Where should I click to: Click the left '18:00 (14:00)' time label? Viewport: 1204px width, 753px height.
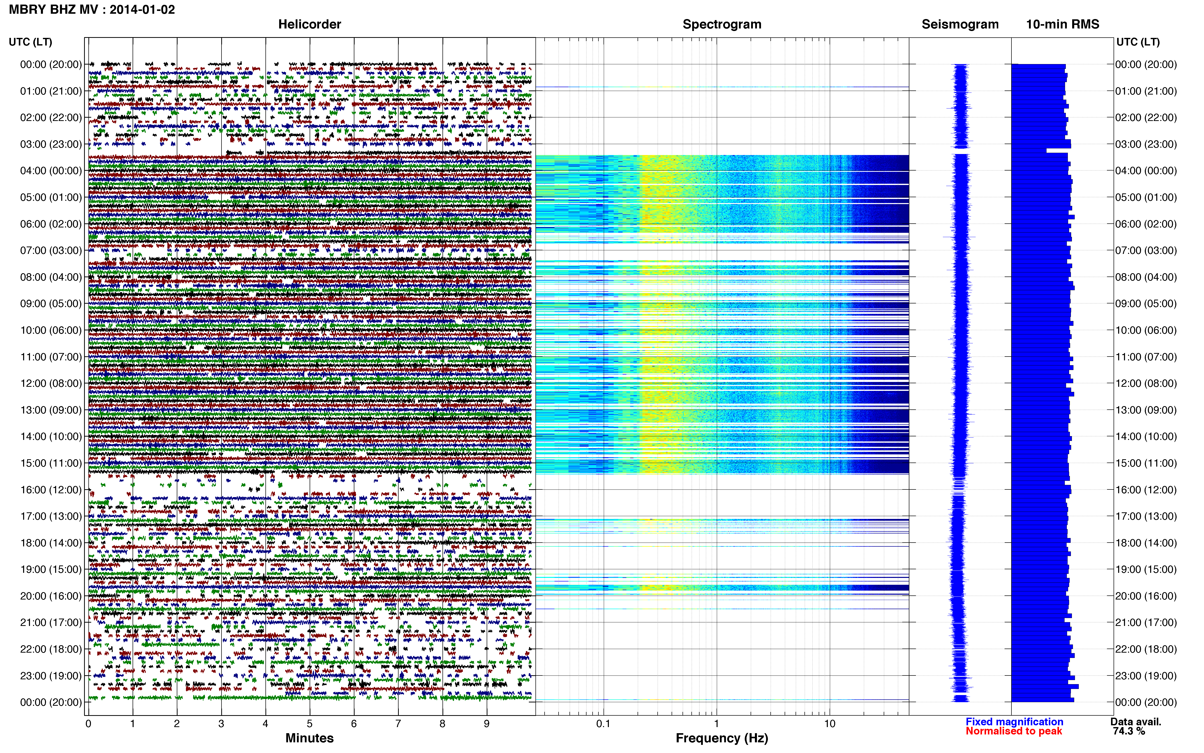(x=51, y=543)
